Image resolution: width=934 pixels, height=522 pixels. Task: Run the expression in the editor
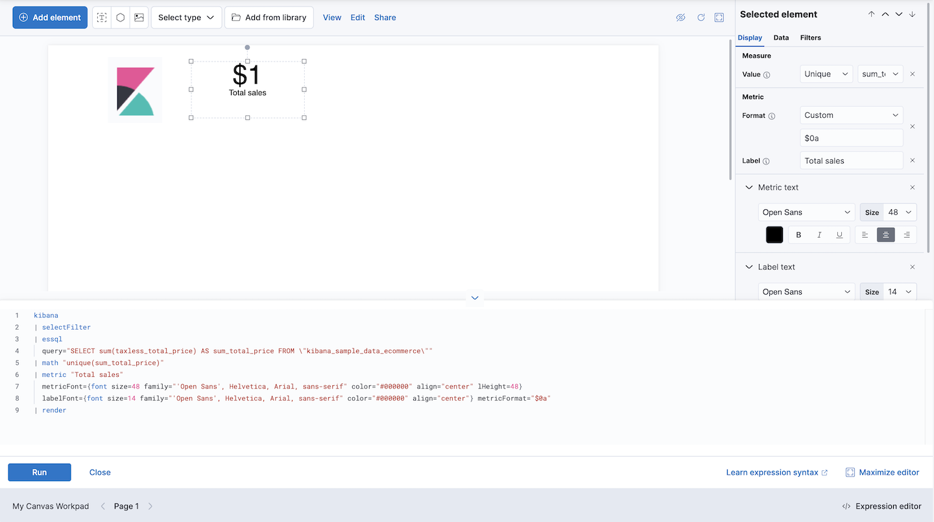tap(39, 472)
